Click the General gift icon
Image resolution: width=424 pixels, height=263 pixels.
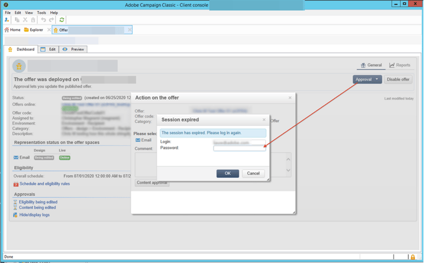pos(363,65)
